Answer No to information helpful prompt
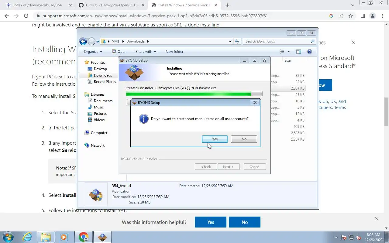The height and width of the screenshot is (243, 389). point(245,222)
